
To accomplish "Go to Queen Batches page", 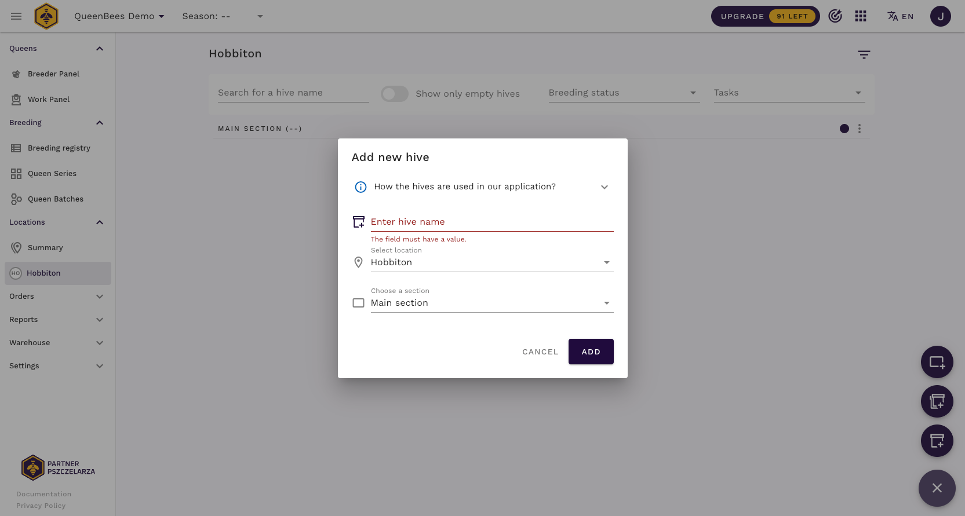I will pos(55,199).
